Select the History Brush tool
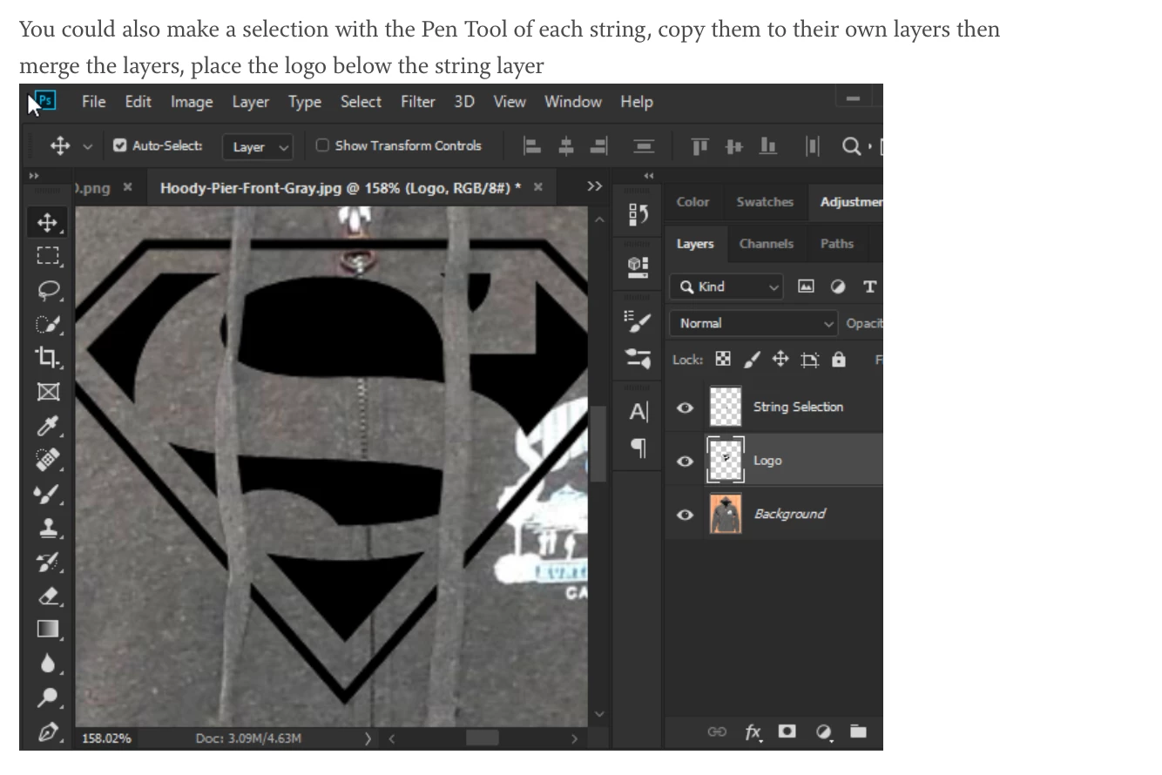The height and width of the screenshot is (775, 1162). pyautogui.click(x=47, y=561)
